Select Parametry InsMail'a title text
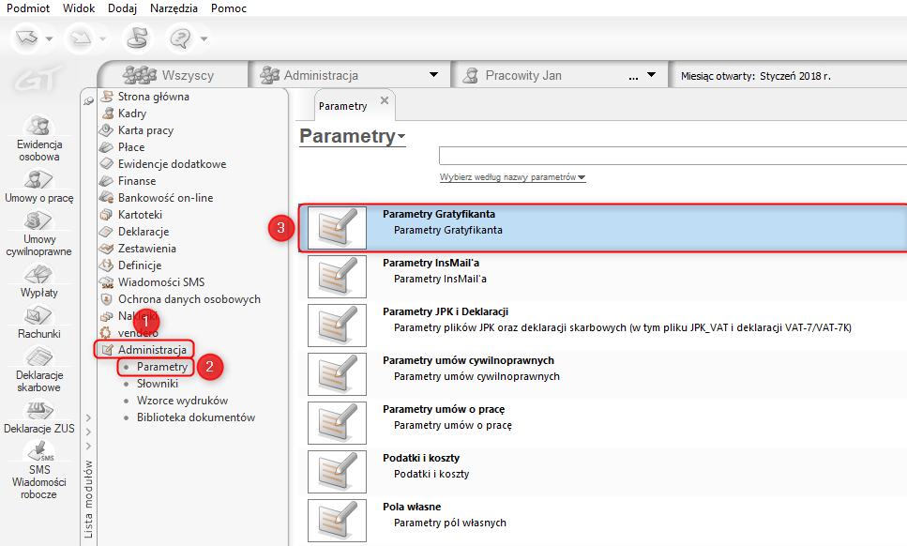 coord(431,263)
